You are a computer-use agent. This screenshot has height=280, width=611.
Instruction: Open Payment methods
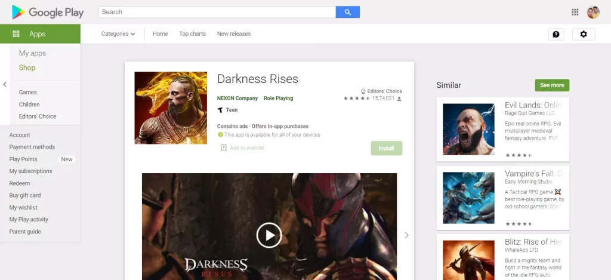pyautogui.click(x=32, y=147)
